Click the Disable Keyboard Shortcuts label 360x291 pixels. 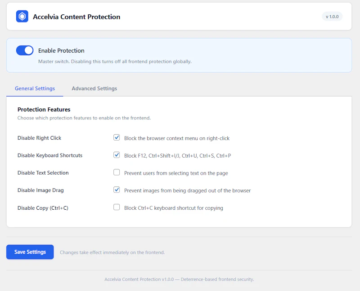tap(50, 155)
